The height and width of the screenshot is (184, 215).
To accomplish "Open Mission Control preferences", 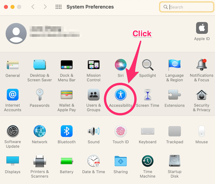I will click(x=94, y=65).
